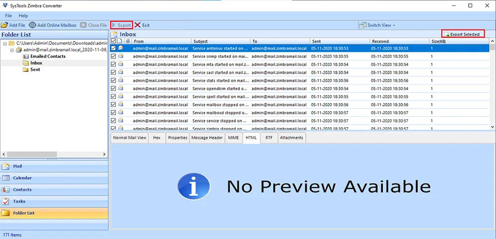Screen dimensions: 496x239
Task: Sort emails by Received column header
Action: [x=399, y=41]
